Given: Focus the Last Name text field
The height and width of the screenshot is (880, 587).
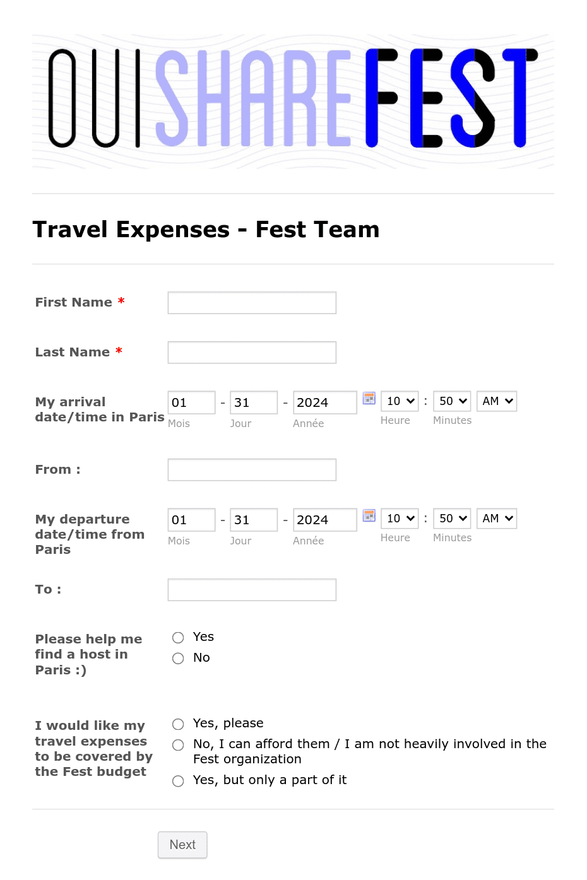Looking at the screenshot, I should (x=252, y=353).
